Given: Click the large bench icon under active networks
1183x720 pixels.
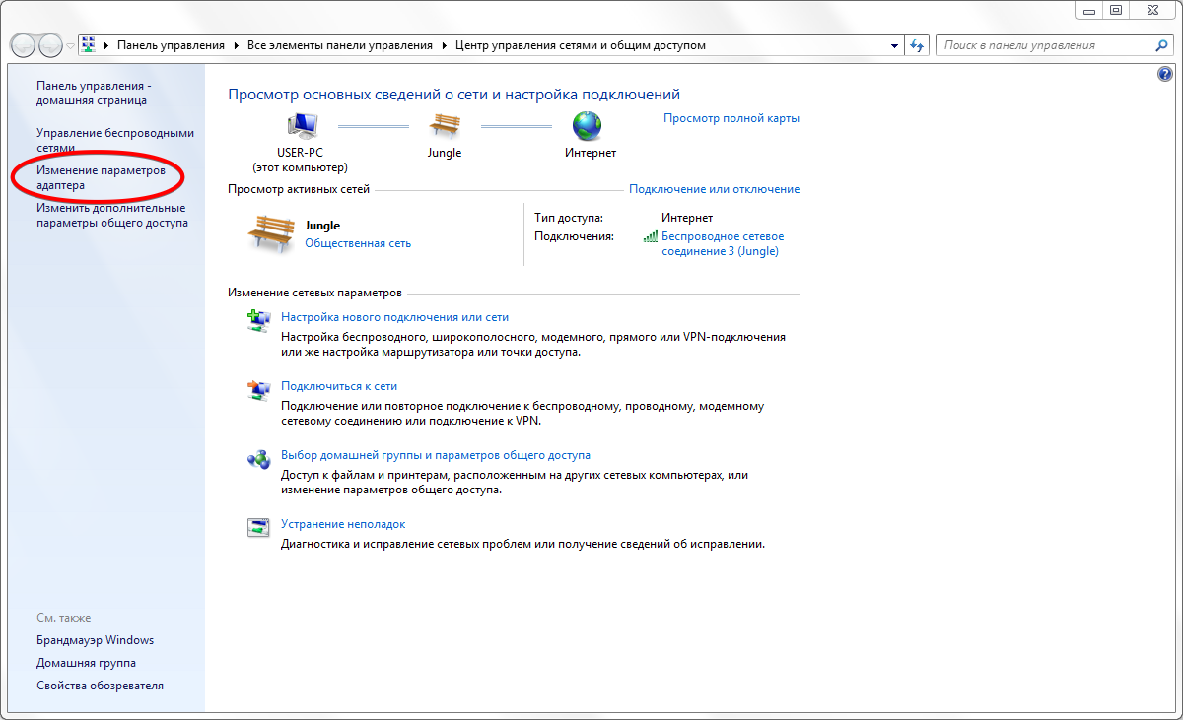Looking at the screenshot, I should (x=269, y=234).
